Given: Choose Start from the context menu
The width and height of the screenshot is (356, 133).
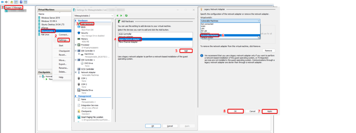Looking at the screenshot, I should (x=61, y=45).
